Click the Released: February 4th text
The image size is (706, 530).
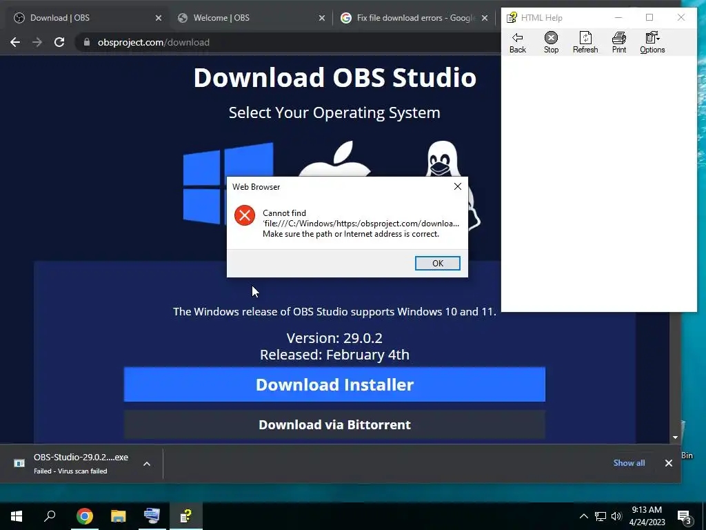pos(334,355)
